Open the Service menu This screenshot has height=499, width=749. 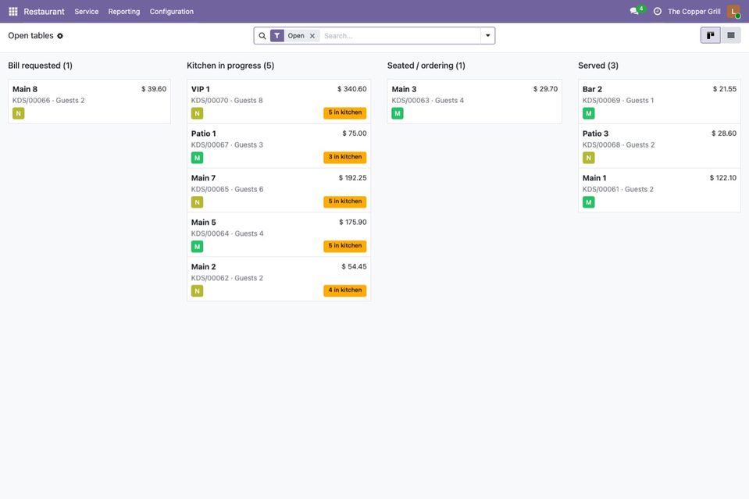(87, 12)
